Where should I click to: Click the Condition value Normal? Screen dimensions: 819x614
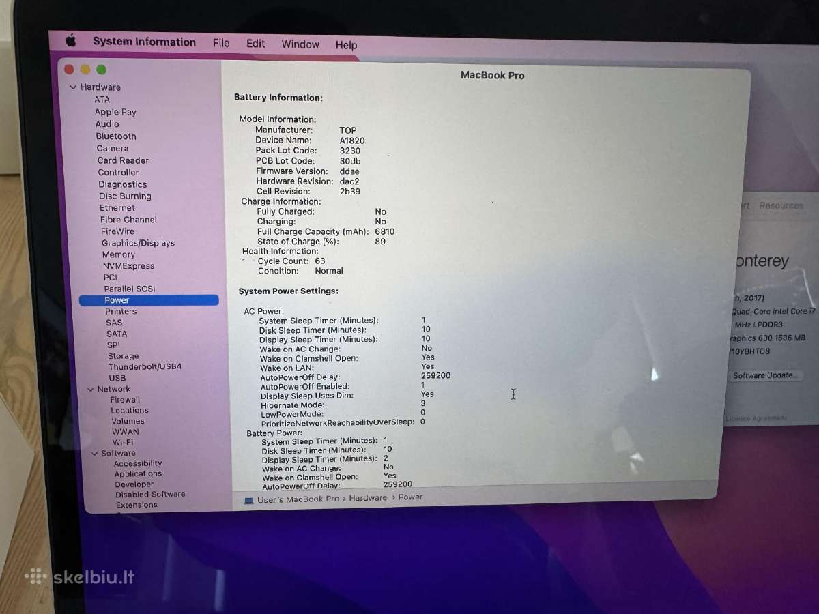[x=329, y=271]
